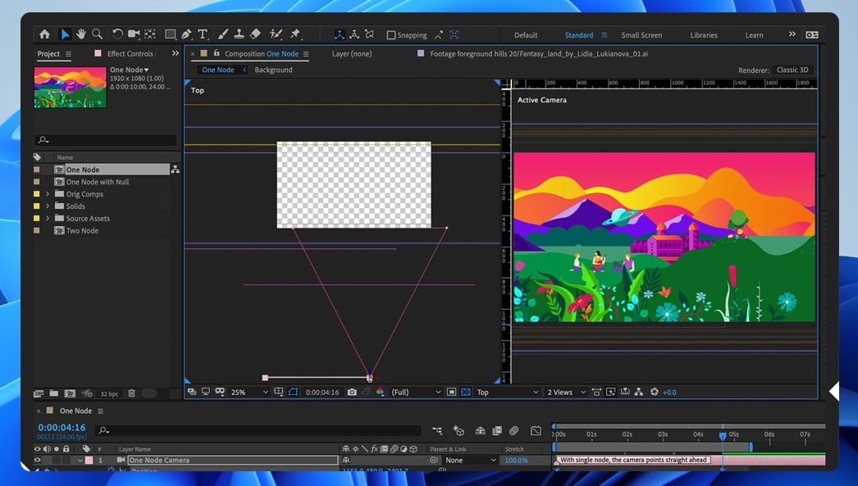Toggle the transparency grid button
The image size is (858, 486).
(x=466, y=393)
